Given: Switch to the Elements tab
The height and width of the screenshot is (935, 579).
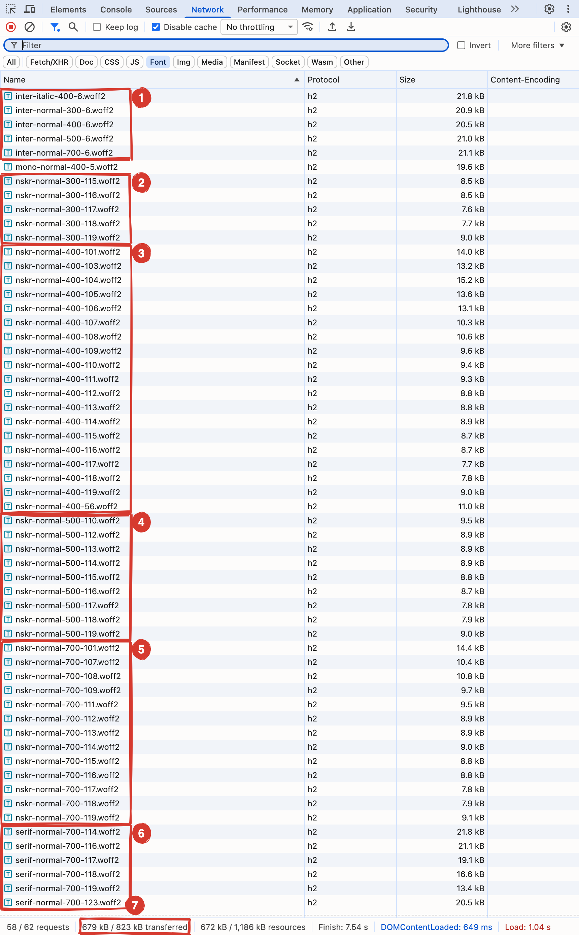Looking at the screenshot, I should coord(68,9).
